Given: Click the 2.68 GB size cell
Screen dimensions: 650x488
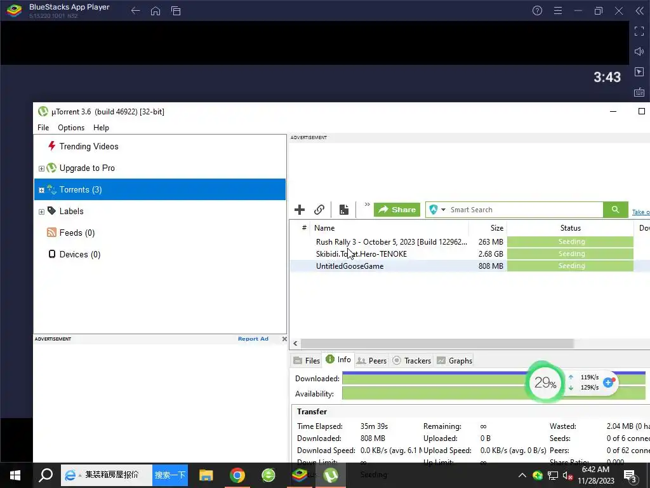Looking at the screenshot, I should tap(491, 254).
